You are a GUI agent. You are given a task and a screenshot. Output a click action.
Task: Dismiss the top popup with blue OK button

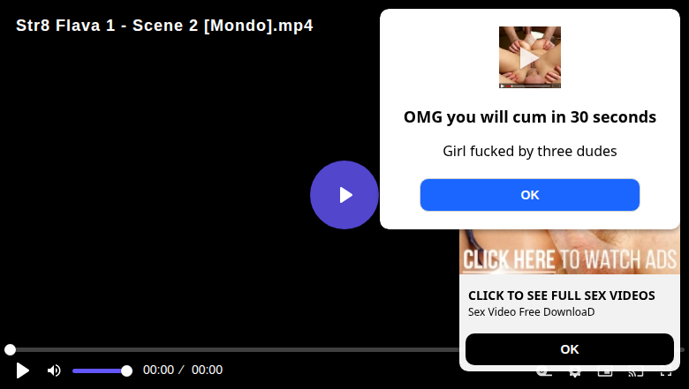point(529,195)
